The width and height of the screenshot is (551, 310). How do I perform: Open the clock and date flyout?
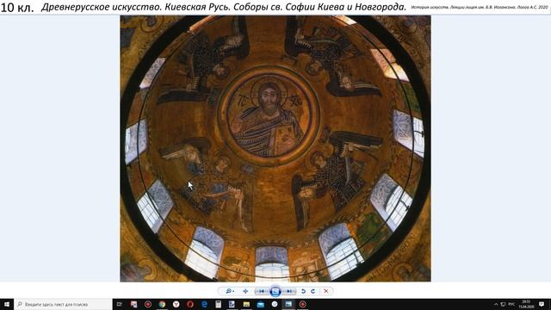[x=526, y=304]
